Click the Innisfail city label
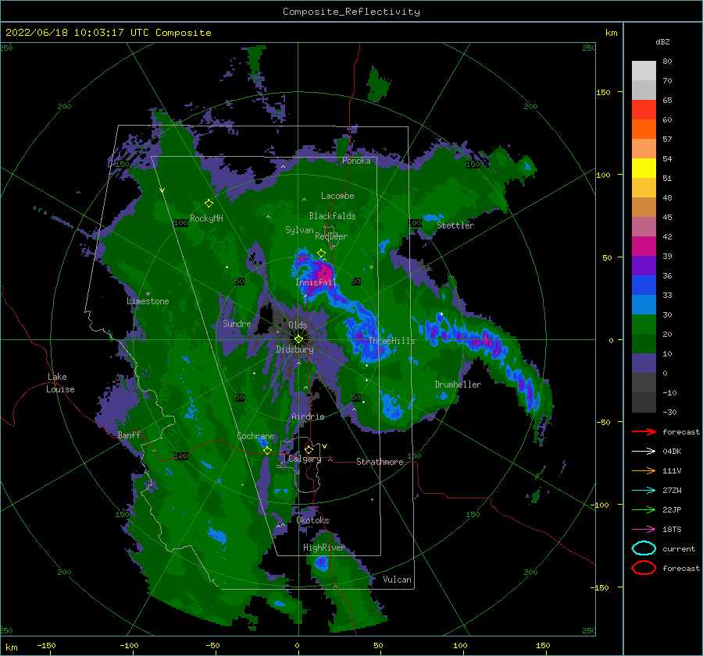Viewport: 703px width, 656px height. tap(316, 282)
